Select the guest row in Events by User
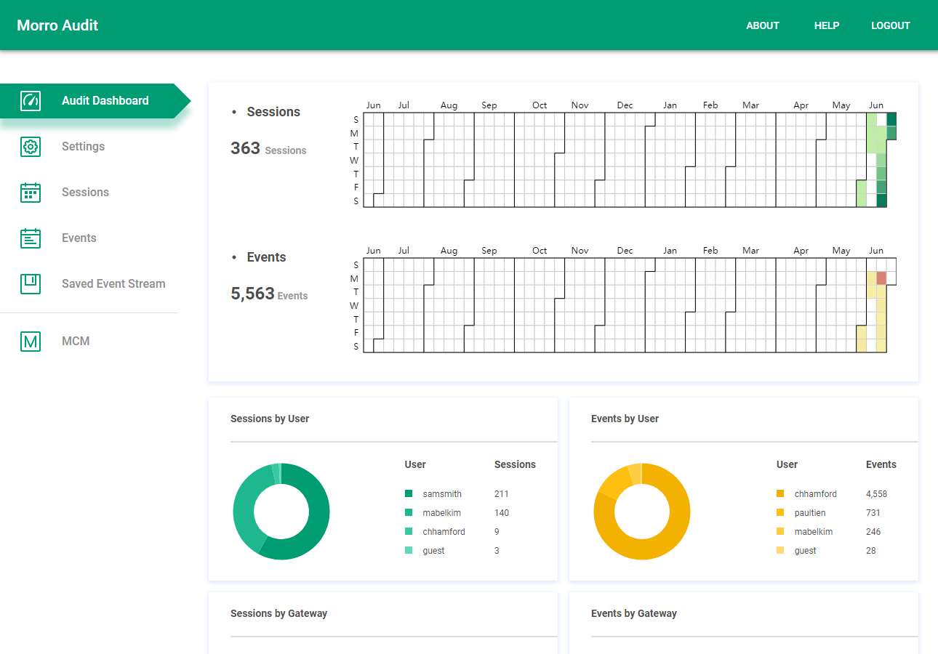938x654 pixels. click(836, 551)
